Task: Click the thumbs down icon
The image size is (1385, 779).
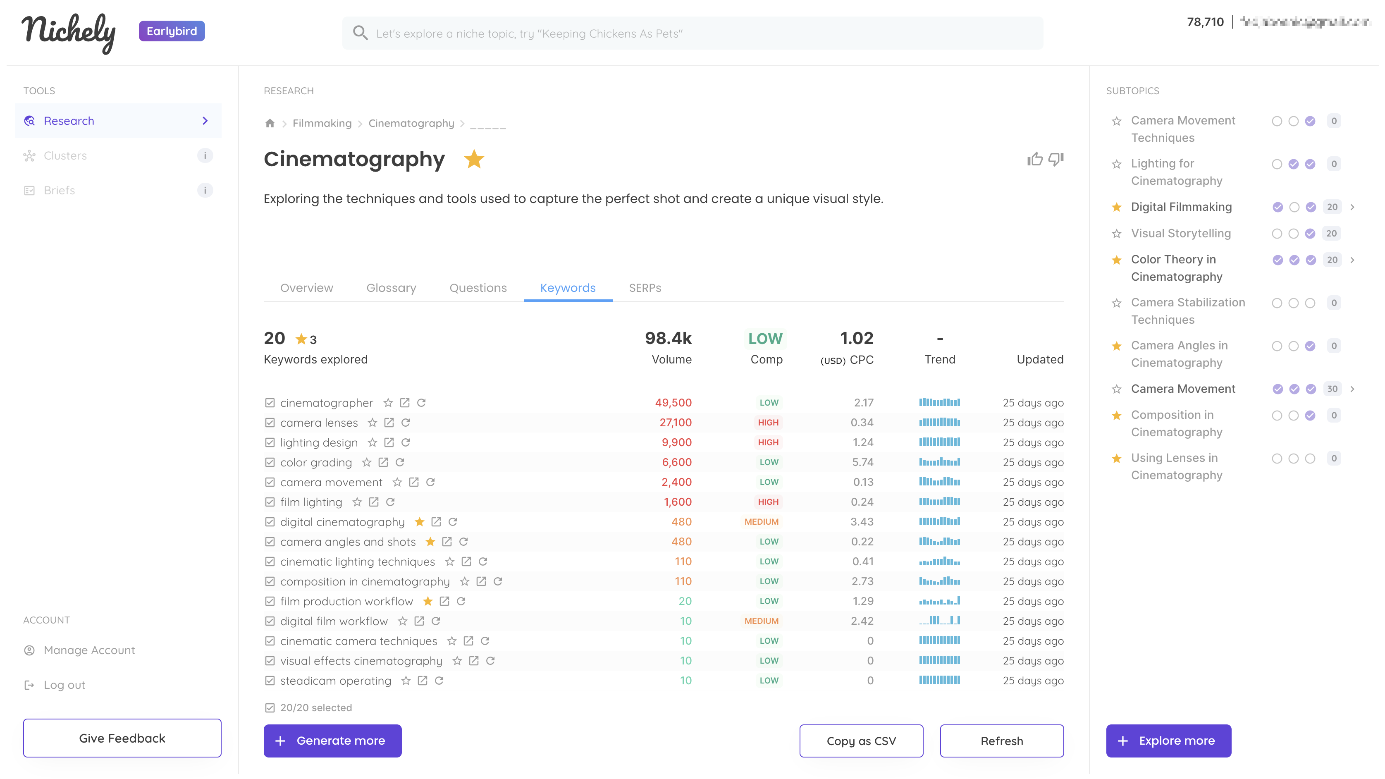Action: point(1056,159)
